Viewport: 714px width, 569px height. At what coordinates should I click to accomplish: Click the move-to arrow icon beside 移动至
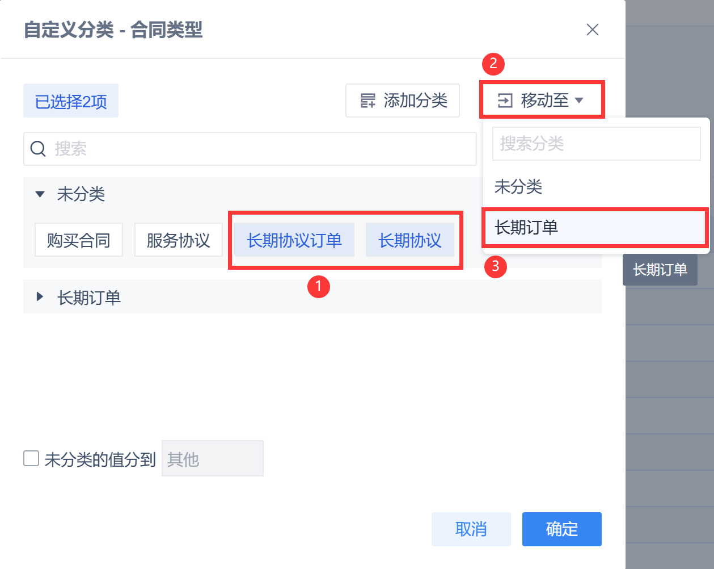click(505, 101)
